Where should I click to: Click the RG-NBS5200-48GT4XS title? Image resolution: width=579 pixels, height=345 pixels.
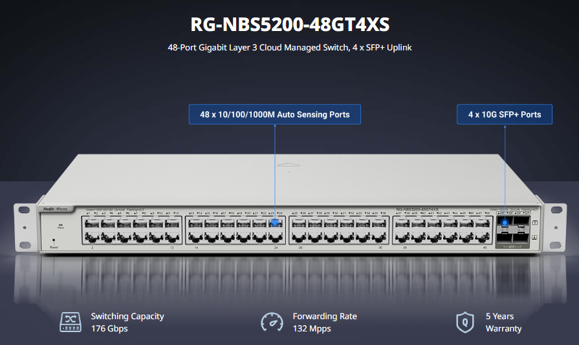coord(290,25)
